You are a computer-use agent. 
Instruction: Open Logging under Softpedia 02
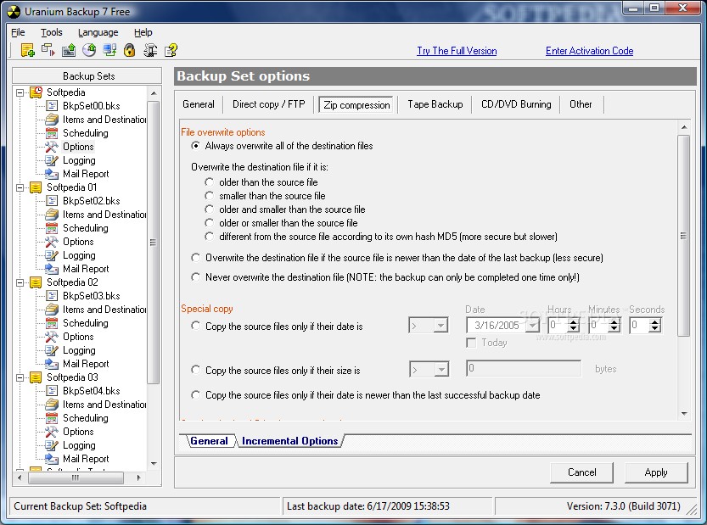79,350
